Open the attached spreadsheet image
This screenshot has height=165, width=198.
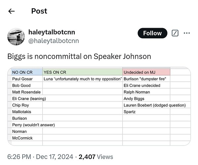click(x=99, y=106)
